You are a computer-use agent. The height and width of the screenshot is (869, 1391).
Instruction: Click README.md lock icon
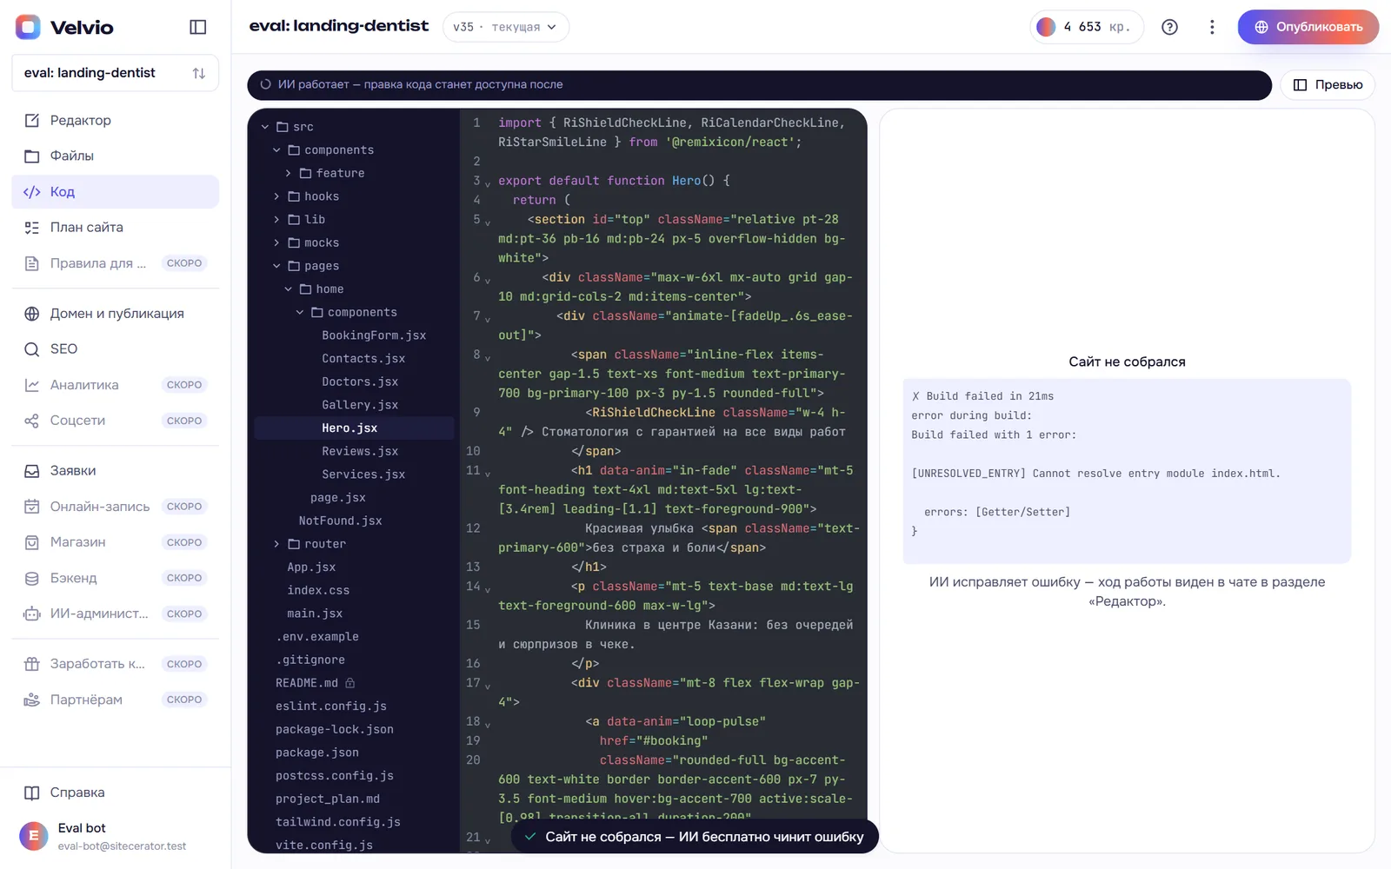[350, 683]
